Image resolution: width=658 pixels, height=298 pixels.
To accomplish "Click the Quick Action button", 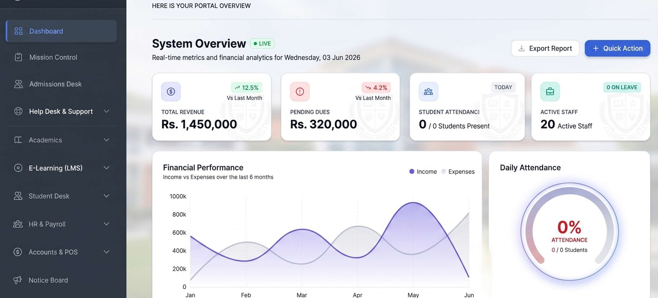I will tap(617, 49).
